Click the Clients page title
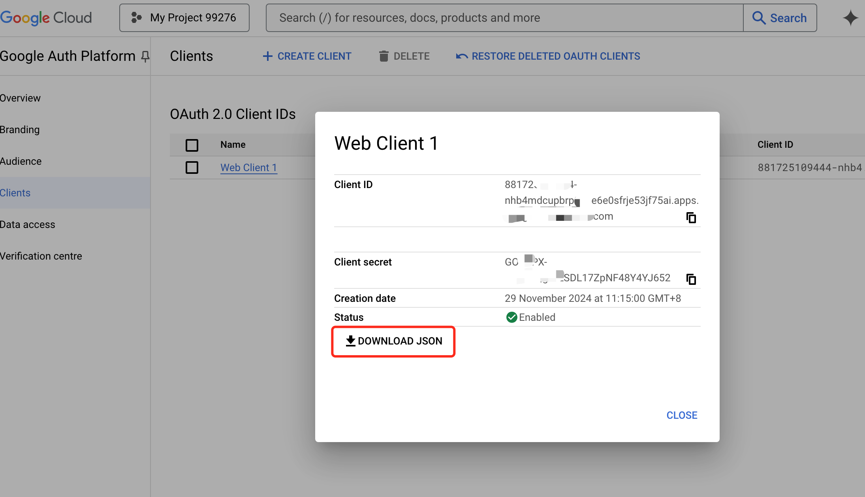Viewport: 865px width, 497px height. [x=191, y=56]
